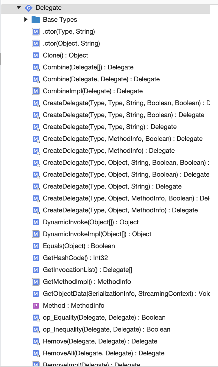Viewport: 218px width, 367px height.
Task: Click icon beside GetObjectData
Action: pos(36,294)
